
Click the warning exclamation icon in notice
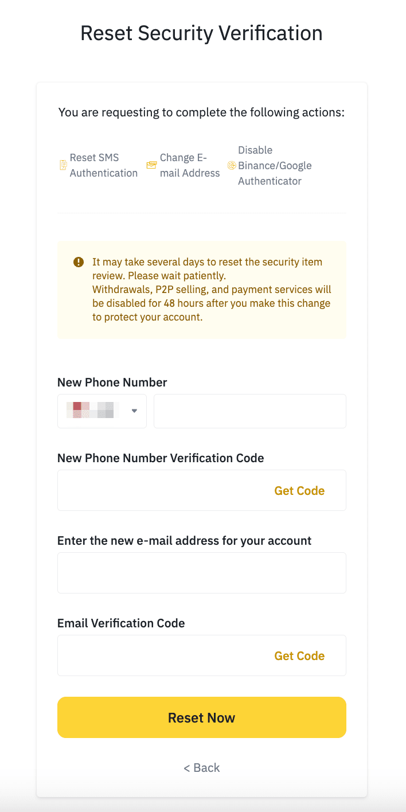click(79, 262)
